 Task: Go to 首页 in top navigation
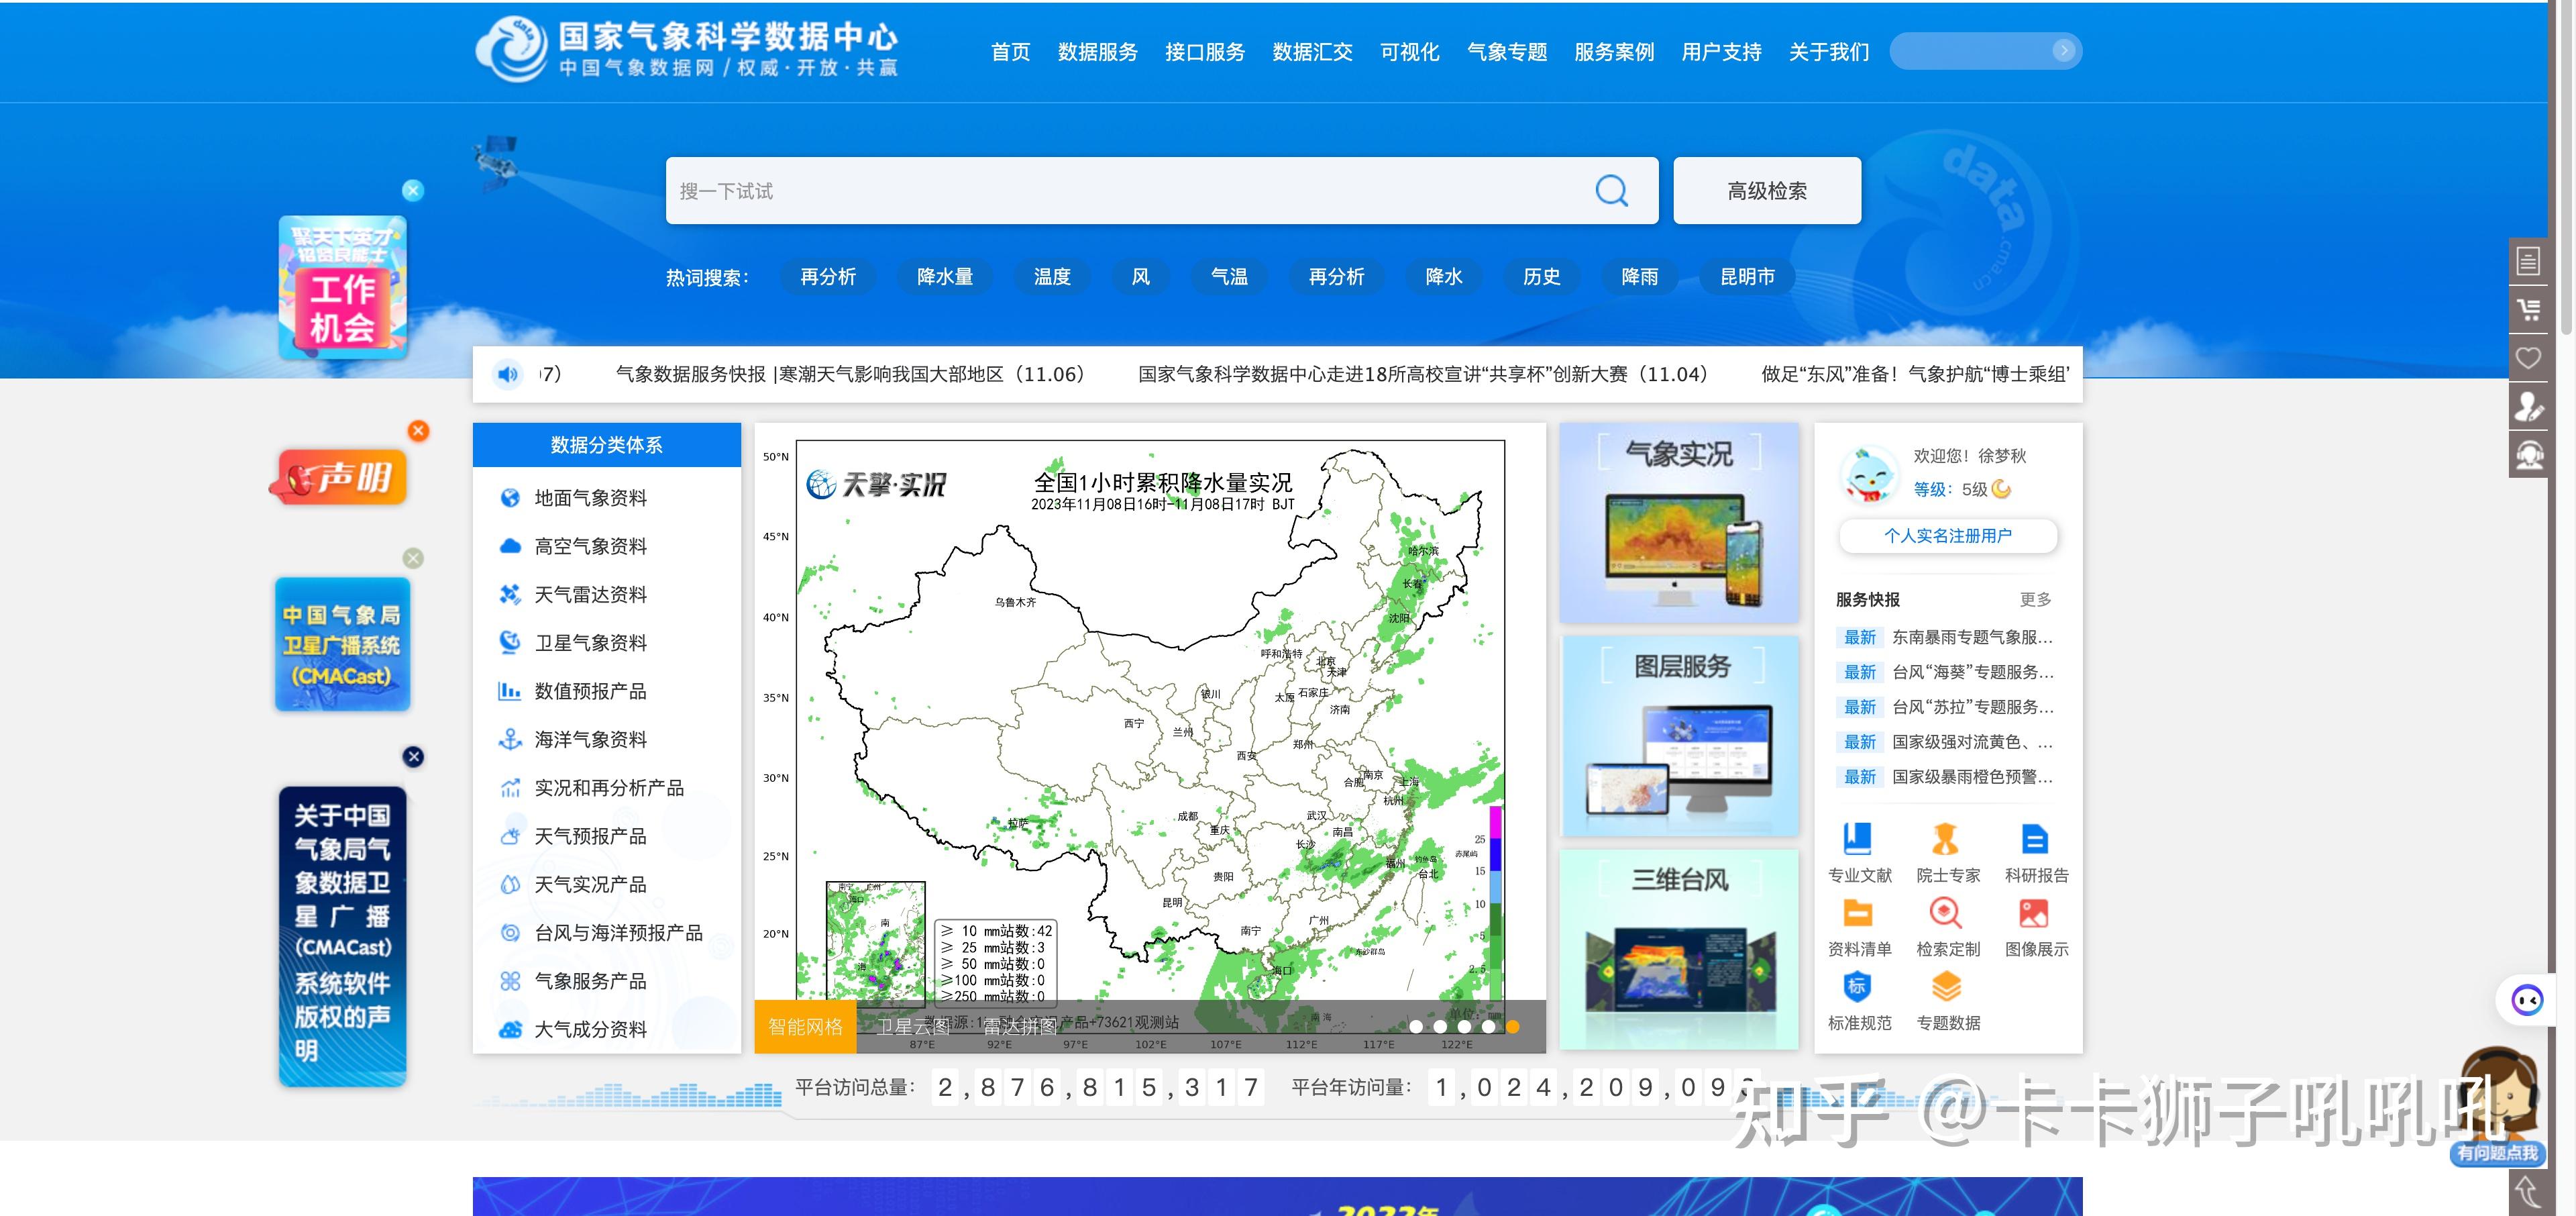[x=1010, y=52]
